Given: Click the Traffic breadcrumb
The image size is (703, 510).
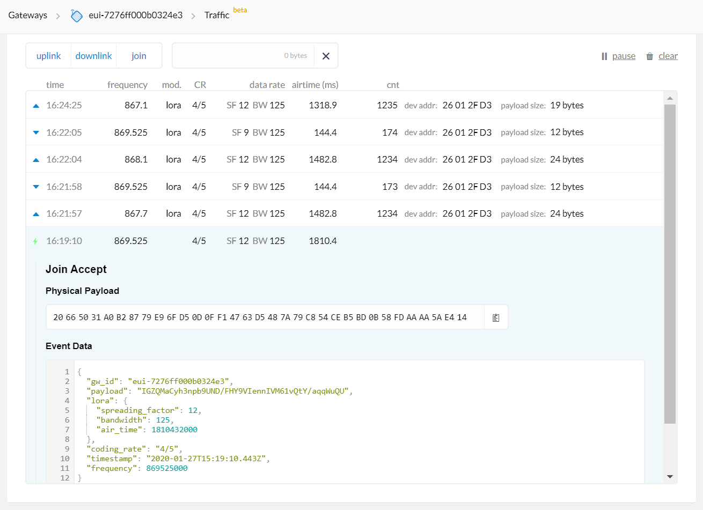Looking at the screenshot, I should point(217,15).
